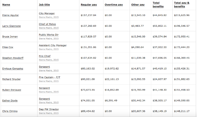Select regular pay value $131,351.06

[88, 47]
